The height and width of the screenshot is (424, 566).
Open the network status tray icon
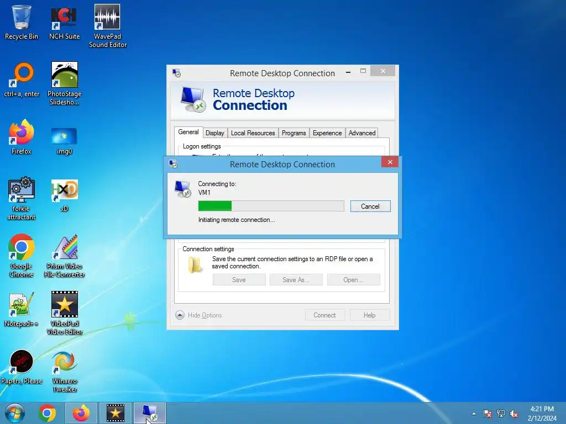point(501,414)
